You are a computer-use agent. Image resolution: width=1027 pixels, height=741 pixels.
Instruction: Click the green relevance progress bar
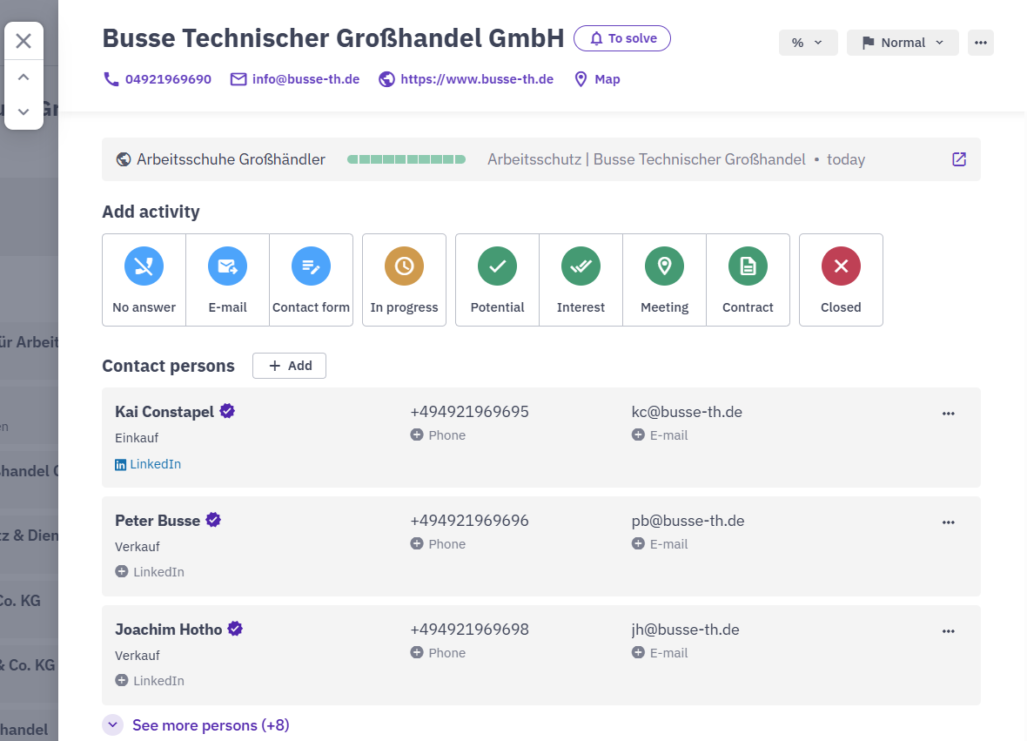(406, 159)
